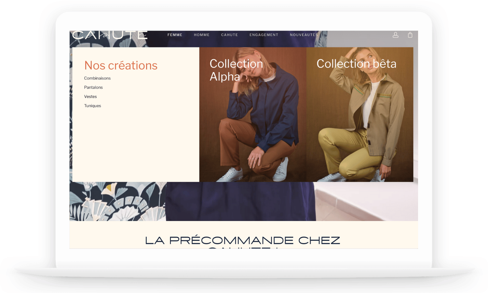This screenshot has height=293, width=488.
Task: Open the Collection Alpha image tile
Action: tap(253, 115)
